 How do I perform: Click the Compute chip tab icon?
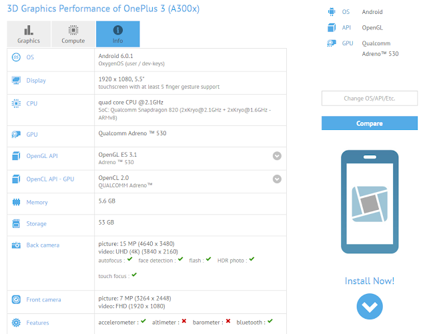coord(73,30)
